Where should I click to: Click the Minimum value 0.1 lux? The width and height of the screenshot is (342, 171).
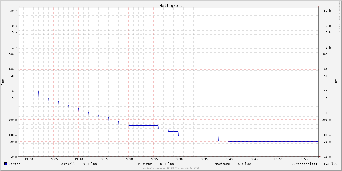[167, 164]
